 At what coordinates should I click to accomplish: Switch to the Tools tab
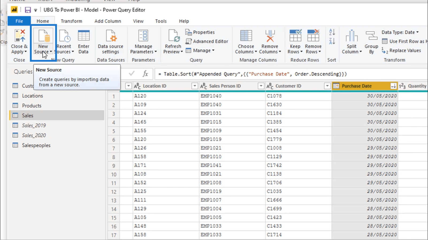coord(161,21)
